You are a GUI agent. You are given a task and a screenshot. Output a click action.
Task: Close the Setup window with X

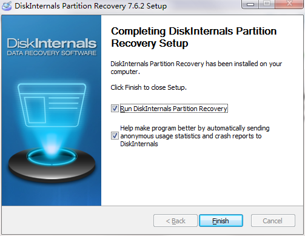tap(289, 4)
